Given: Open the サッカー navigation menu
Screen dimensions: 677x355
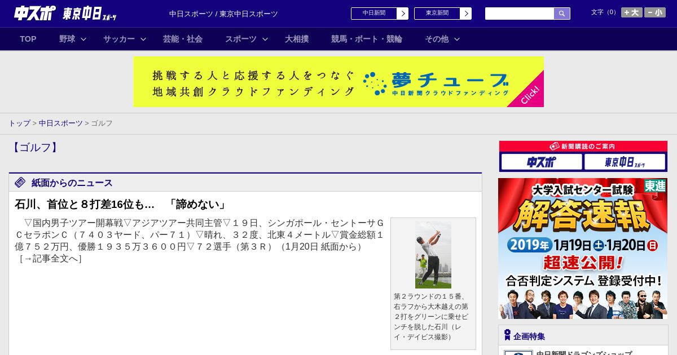Looking at the screenshot, I should click(119, 39).
